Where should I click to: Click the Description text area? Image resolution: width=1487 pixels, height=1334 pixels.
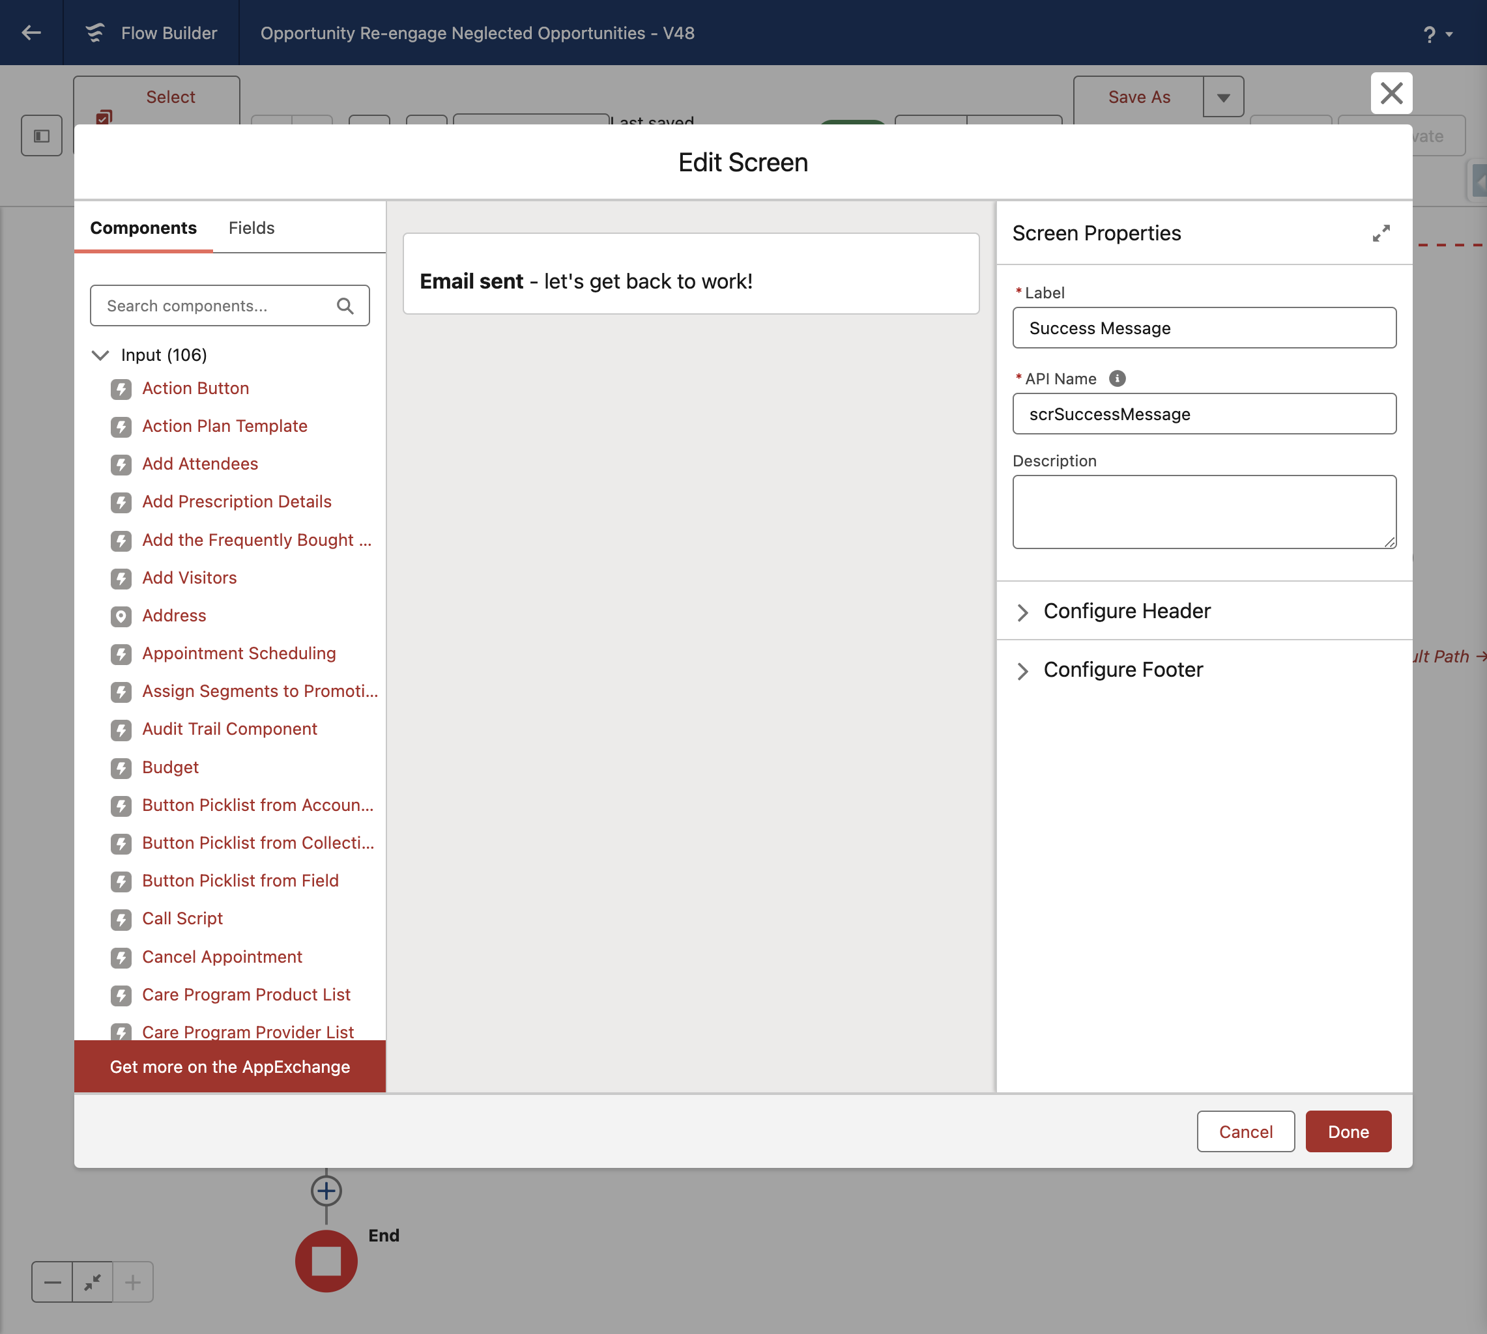(x=1204, y=511)
